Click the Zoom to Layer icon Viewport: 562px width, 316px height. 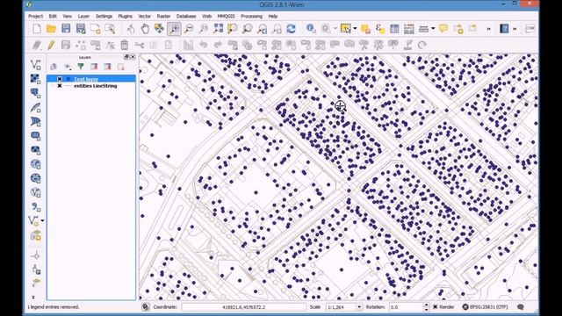click(x=248, y=29)
